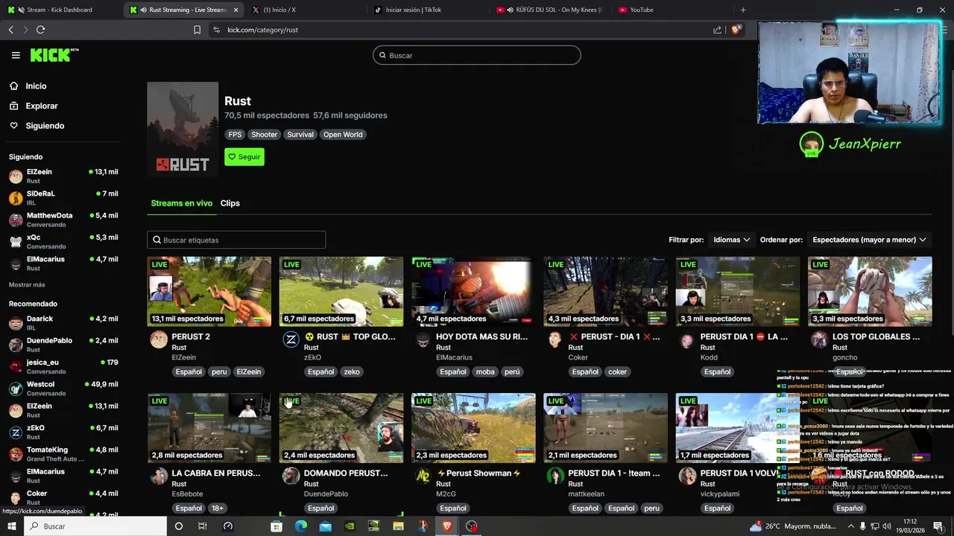Expand Mostrar más in the Siguiendo list

point(27,285)
